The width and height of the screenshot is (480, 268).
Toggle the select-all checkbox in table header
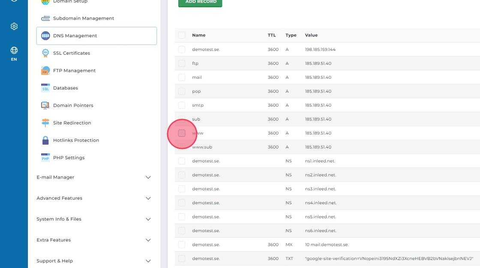click(x=182, y=35)
